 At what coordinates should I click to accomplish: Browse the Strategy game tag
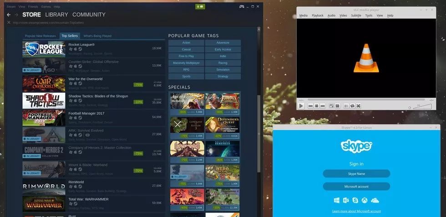223,76
